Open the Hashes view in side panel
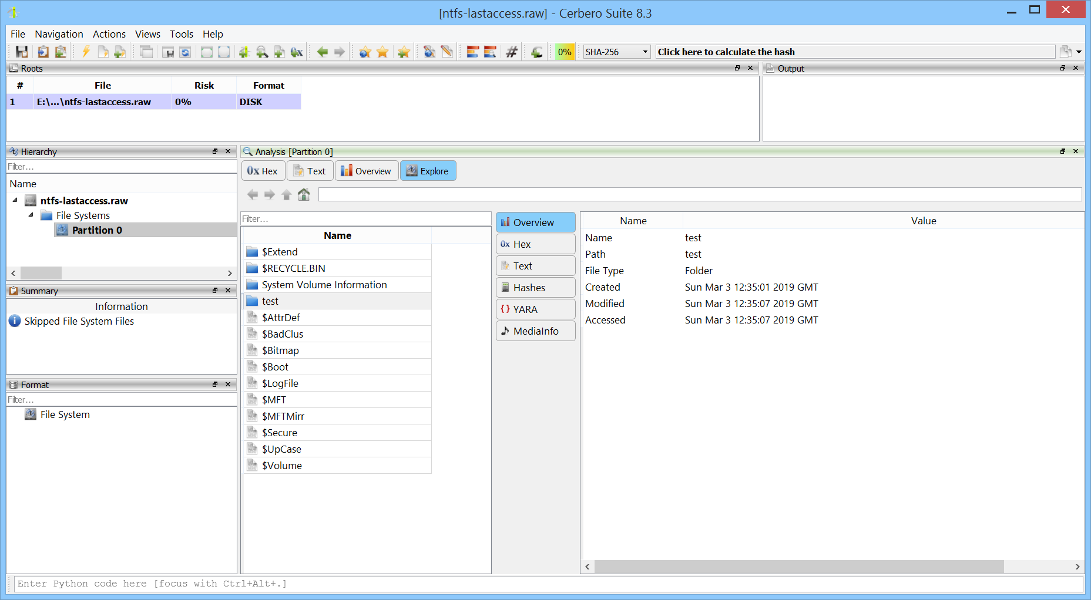The width and height of the screenshot is (1091, 600). coord(536,288)
